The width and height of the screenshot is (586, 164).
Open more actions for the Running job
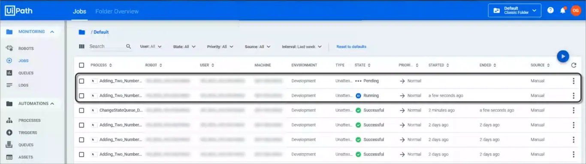pyautogui.click(x=574, y=95)
